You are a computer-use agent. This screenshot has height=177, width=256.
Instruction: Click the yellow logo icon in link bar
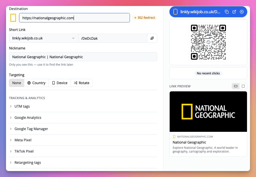(x=175, y=12)
